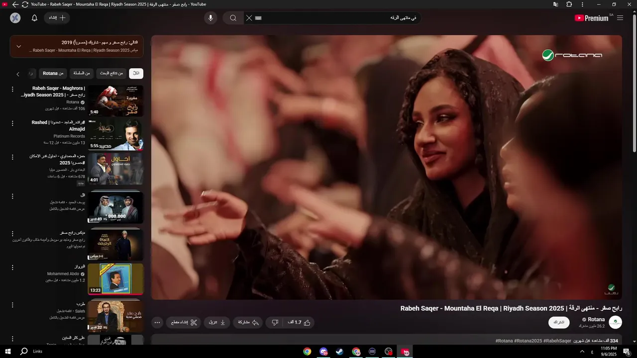Select the 'من Rotana' filter chip
637x358 pixels.
53,74
